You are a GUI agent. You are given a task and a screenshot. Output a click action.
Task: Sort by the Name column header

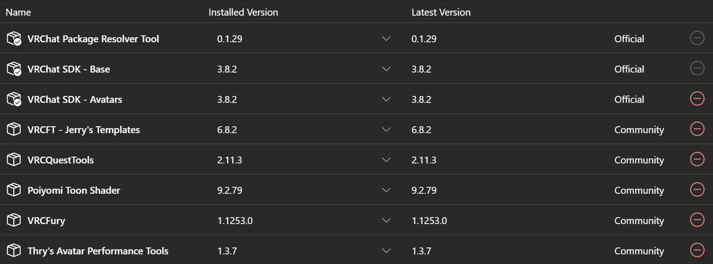(18, 12)
